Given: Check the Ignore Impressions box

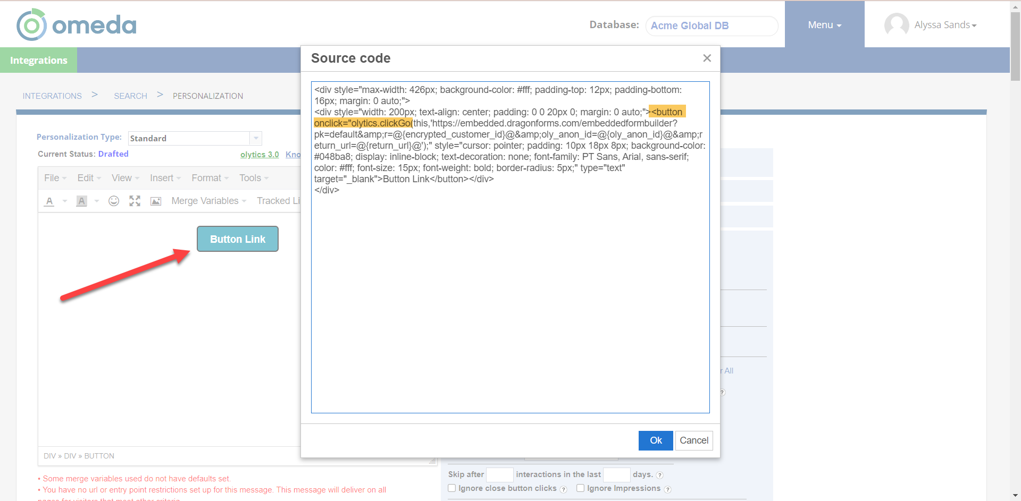Looking at the screenshot, I should 581,488.
